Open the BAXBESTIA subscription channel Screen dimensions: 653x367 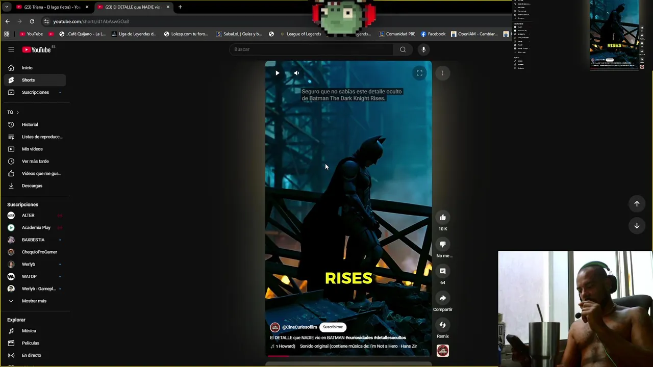35,240
